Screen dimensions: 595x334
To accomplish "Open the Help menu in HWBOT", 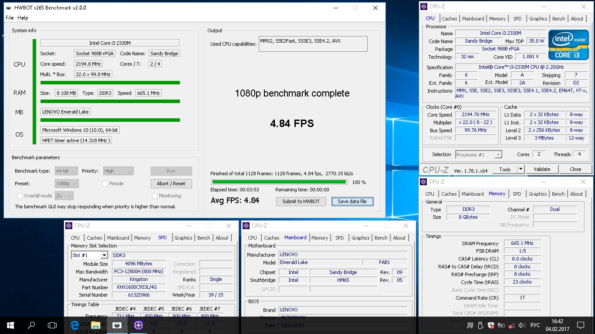I will [23, 18].
